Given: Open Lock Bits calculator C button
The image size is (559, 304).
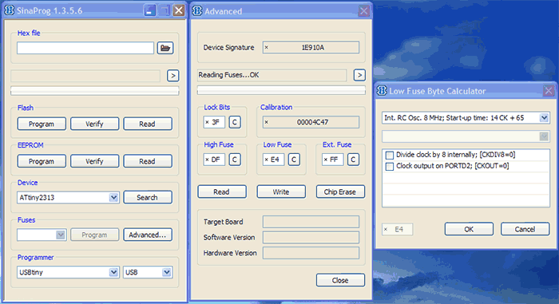Looking at the screenshot, I should pyautogui.click(x=235, y=122).
